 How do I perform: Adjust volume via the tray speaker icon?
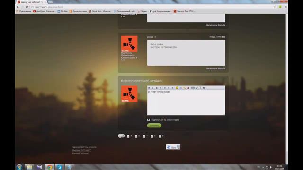pyautogui.click(x=271, y=167)
